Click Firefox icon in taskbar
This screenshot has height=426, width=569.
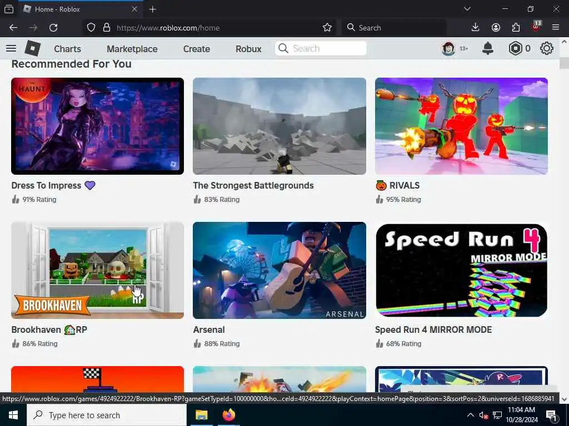pyautogui.click(x=229, y=415)
